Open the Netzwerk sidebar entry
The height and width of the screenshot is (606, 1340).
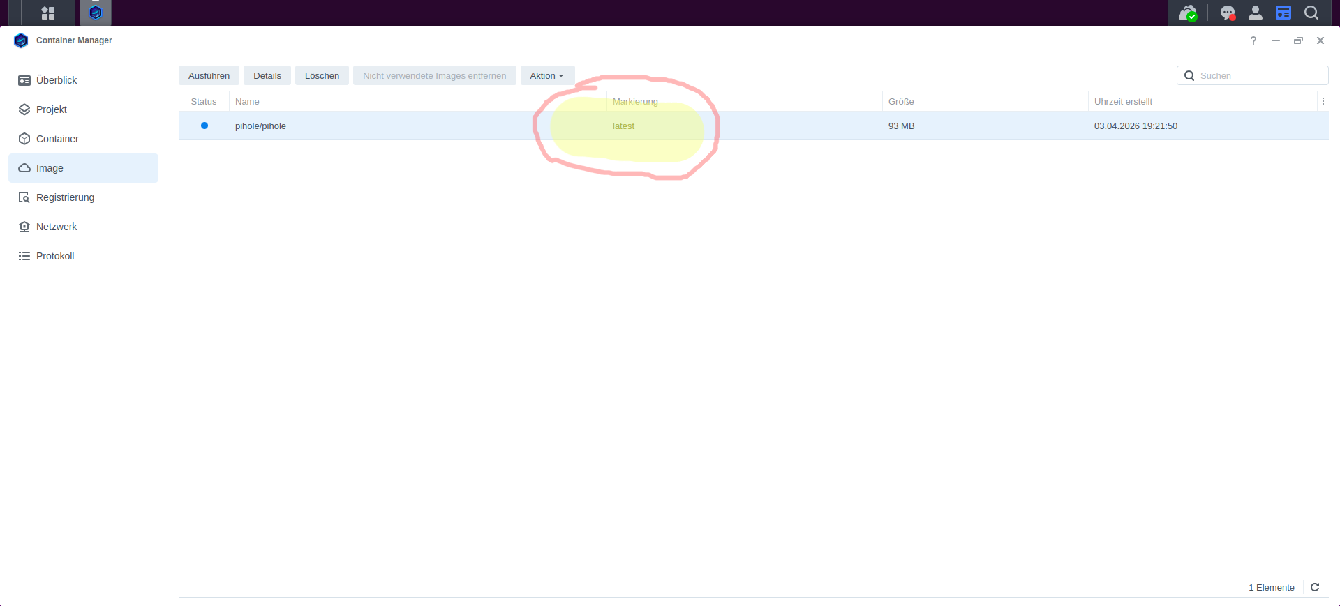click(x=57, y=227)
